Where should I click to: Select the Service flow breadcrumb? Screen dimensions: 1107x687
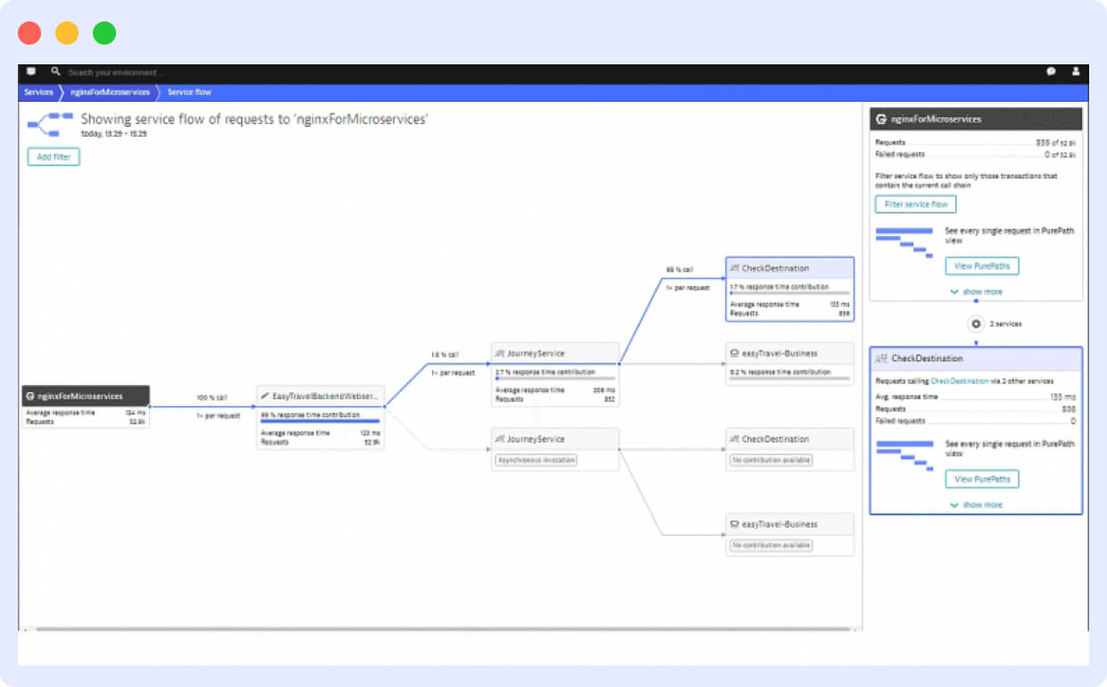tap(189, 92)
